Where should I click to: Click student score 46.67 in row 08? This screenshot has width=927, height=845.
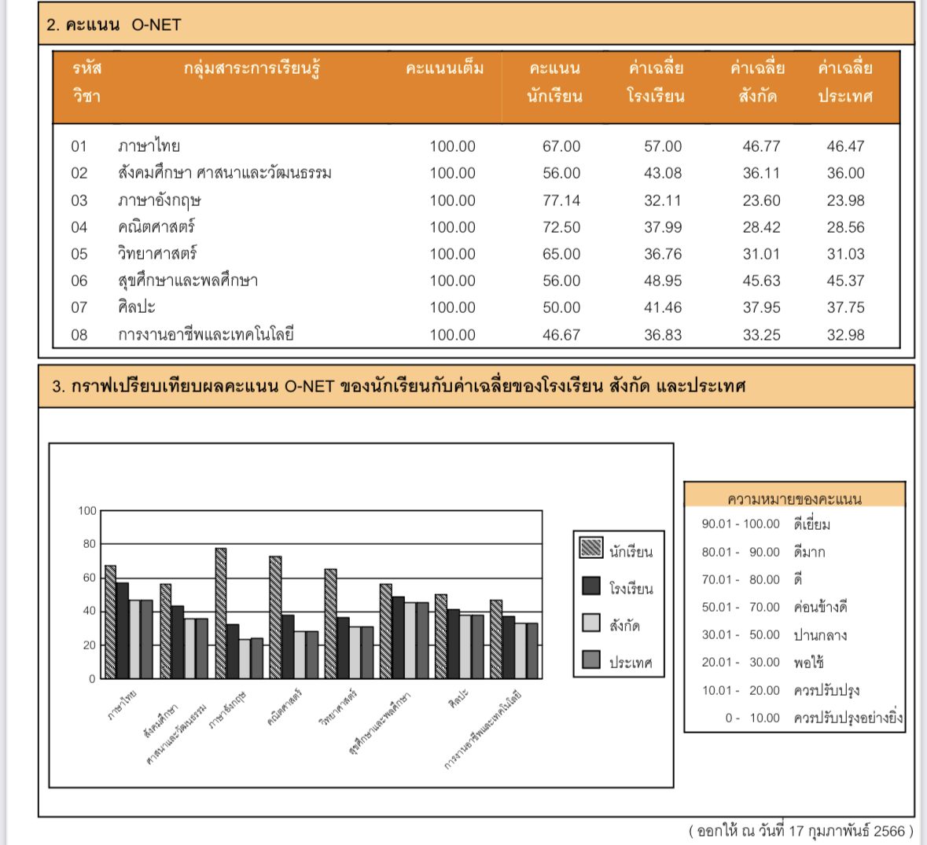561,335
